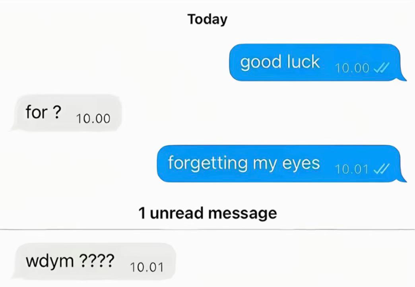
Task: Click the word "message" in unread label
Action: [x=242, y=214]
